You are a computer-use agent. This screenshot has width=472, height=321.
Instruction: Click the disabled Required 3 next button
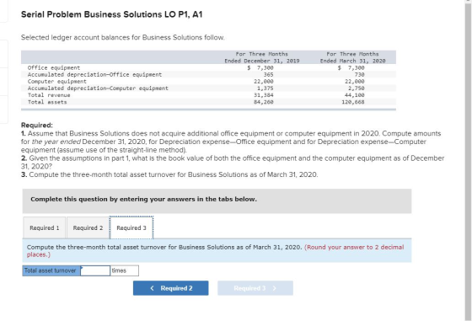click(255, 288)
